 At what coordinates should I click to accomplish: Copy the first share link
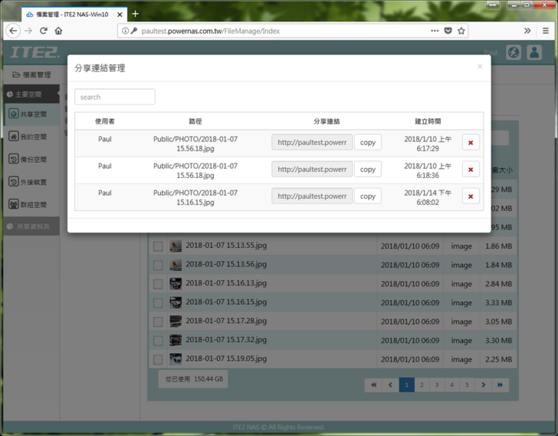368,143
